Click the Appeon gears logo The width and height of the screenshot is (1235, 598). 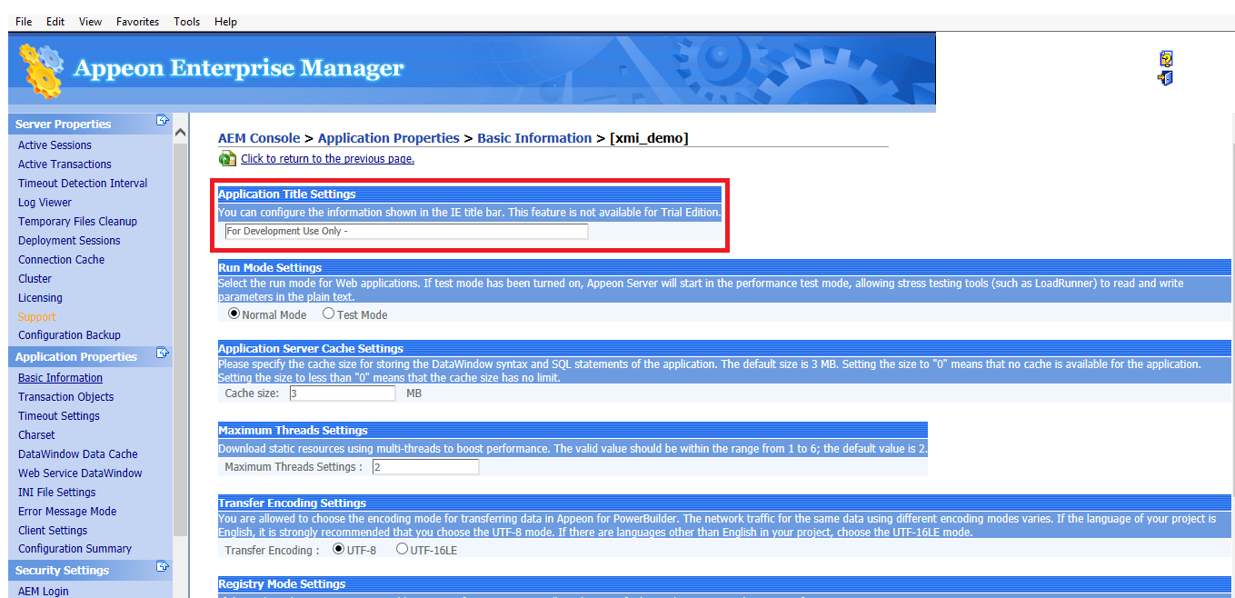coord(41,70)
